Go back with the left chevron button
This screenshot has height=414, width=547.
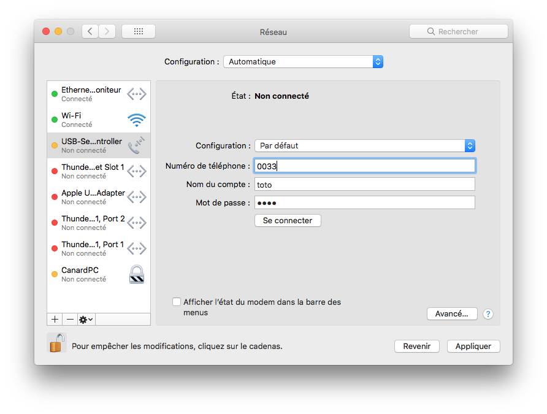90,31
